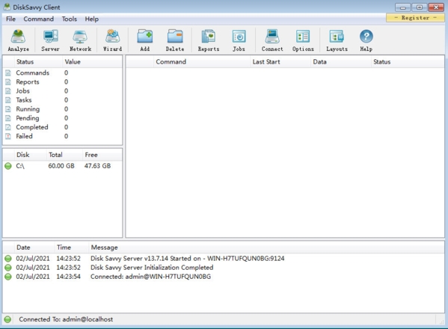
Task: Click Disk Savvy Server Initialization Completed message
Action: [x=152, y=268]
